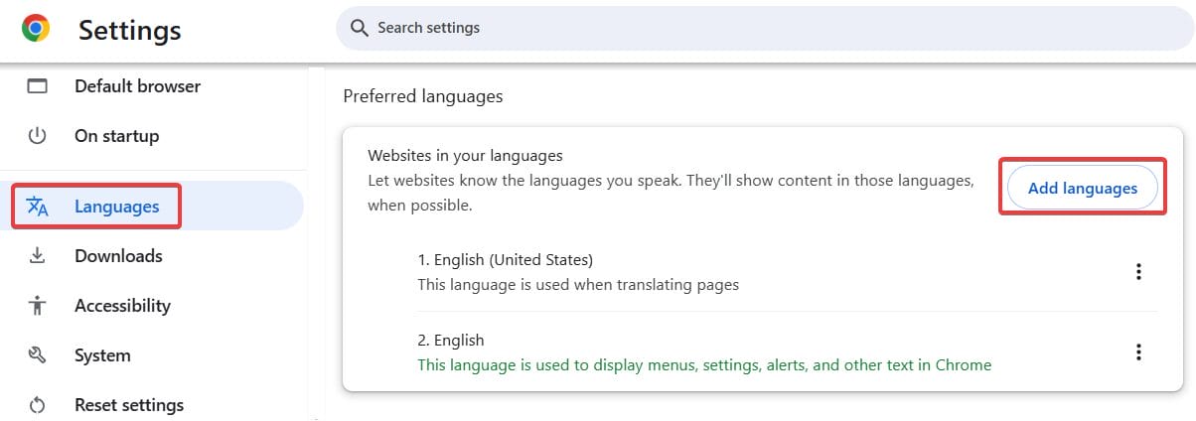
Task: Open Reset settings in the sidebar
Action: (x=129, y=405)
